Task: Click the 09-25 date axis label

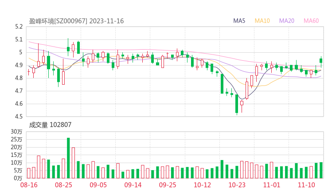Action: [x=168, y=185]
